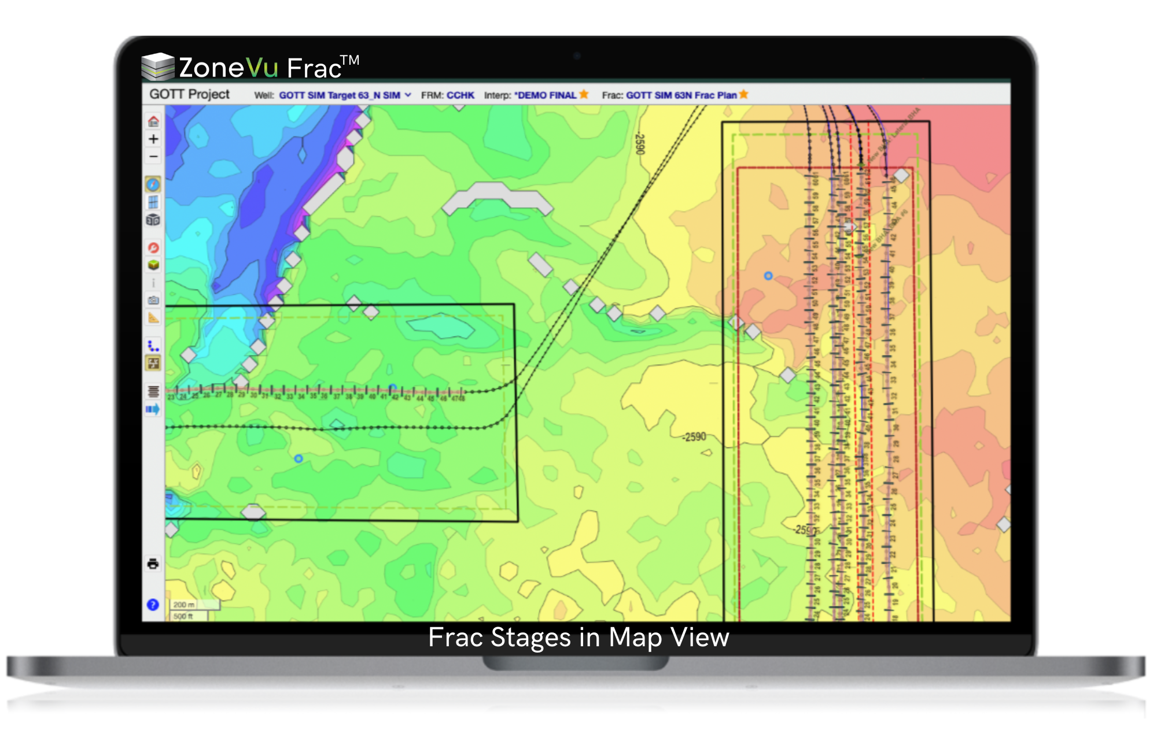Print the map with the printer icon
The width and height of the screenshot is (1157, 748).
pos(153,564)
